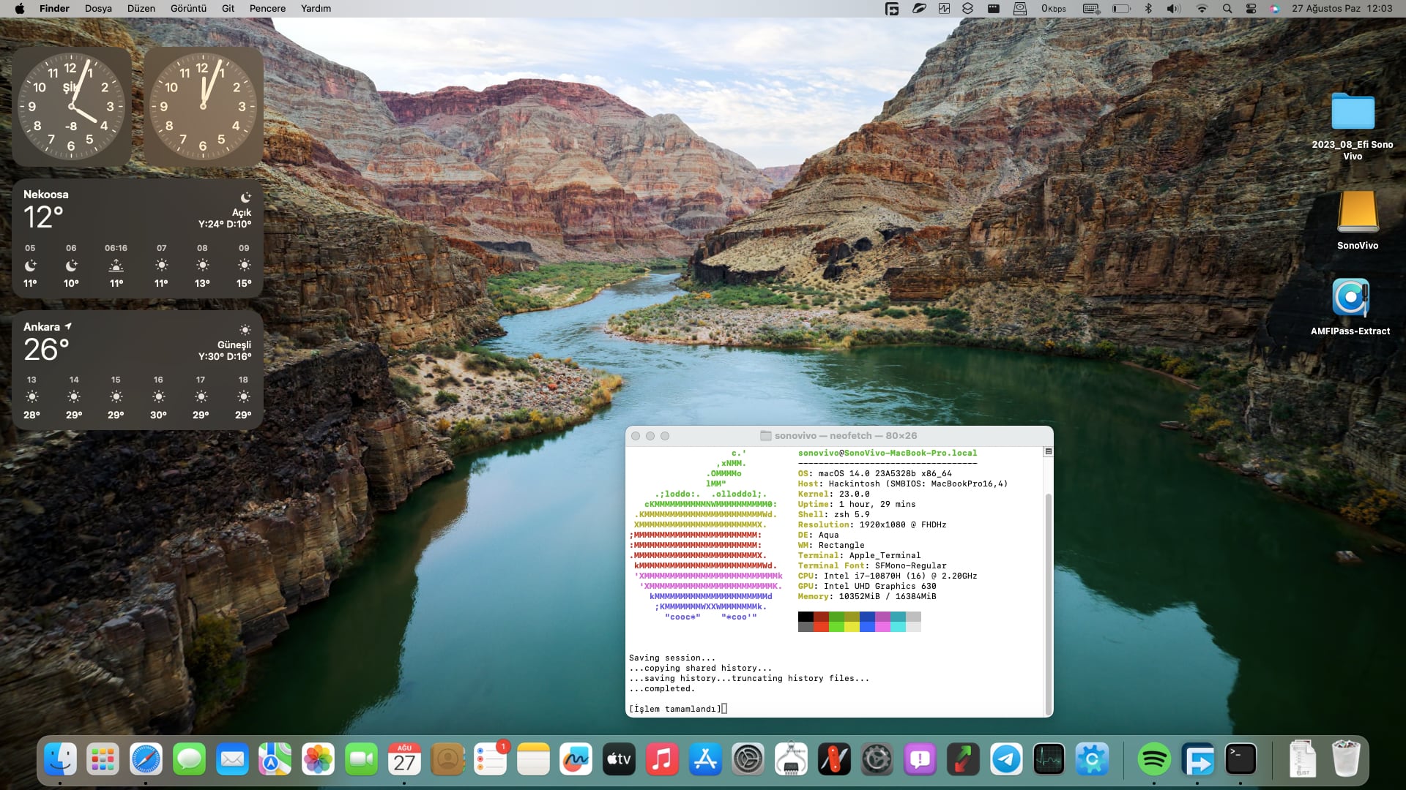Launch Telegram from the dock
1406x790 pixels.
pyautogui.click(x=1006, y=760)
